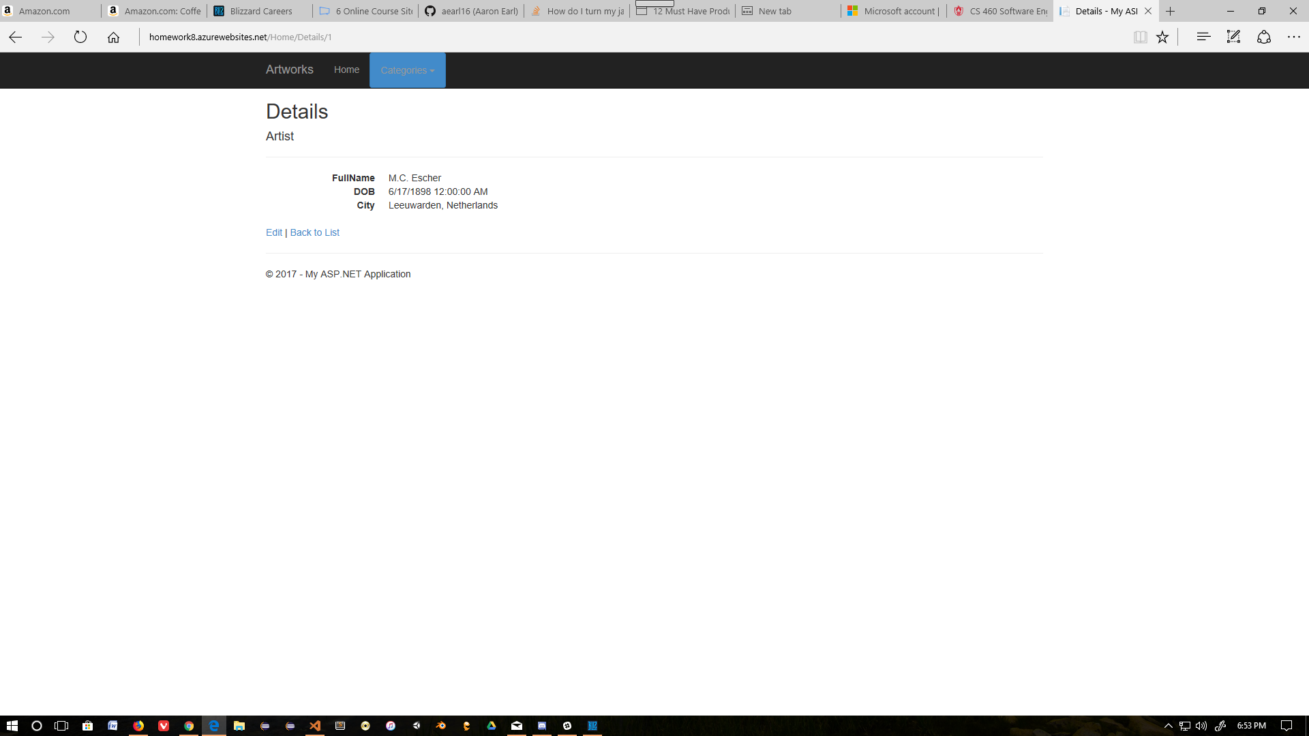Click the Artworks brand link

pyautogui.click(x=289, y=70)
